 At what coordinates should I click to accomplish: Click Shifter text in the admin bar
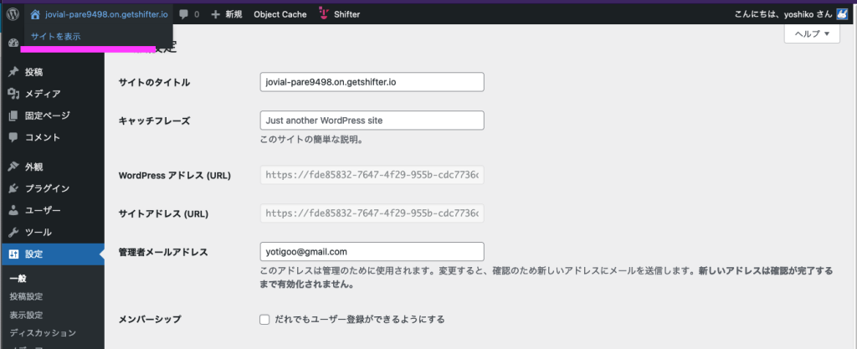coord(347,15)
